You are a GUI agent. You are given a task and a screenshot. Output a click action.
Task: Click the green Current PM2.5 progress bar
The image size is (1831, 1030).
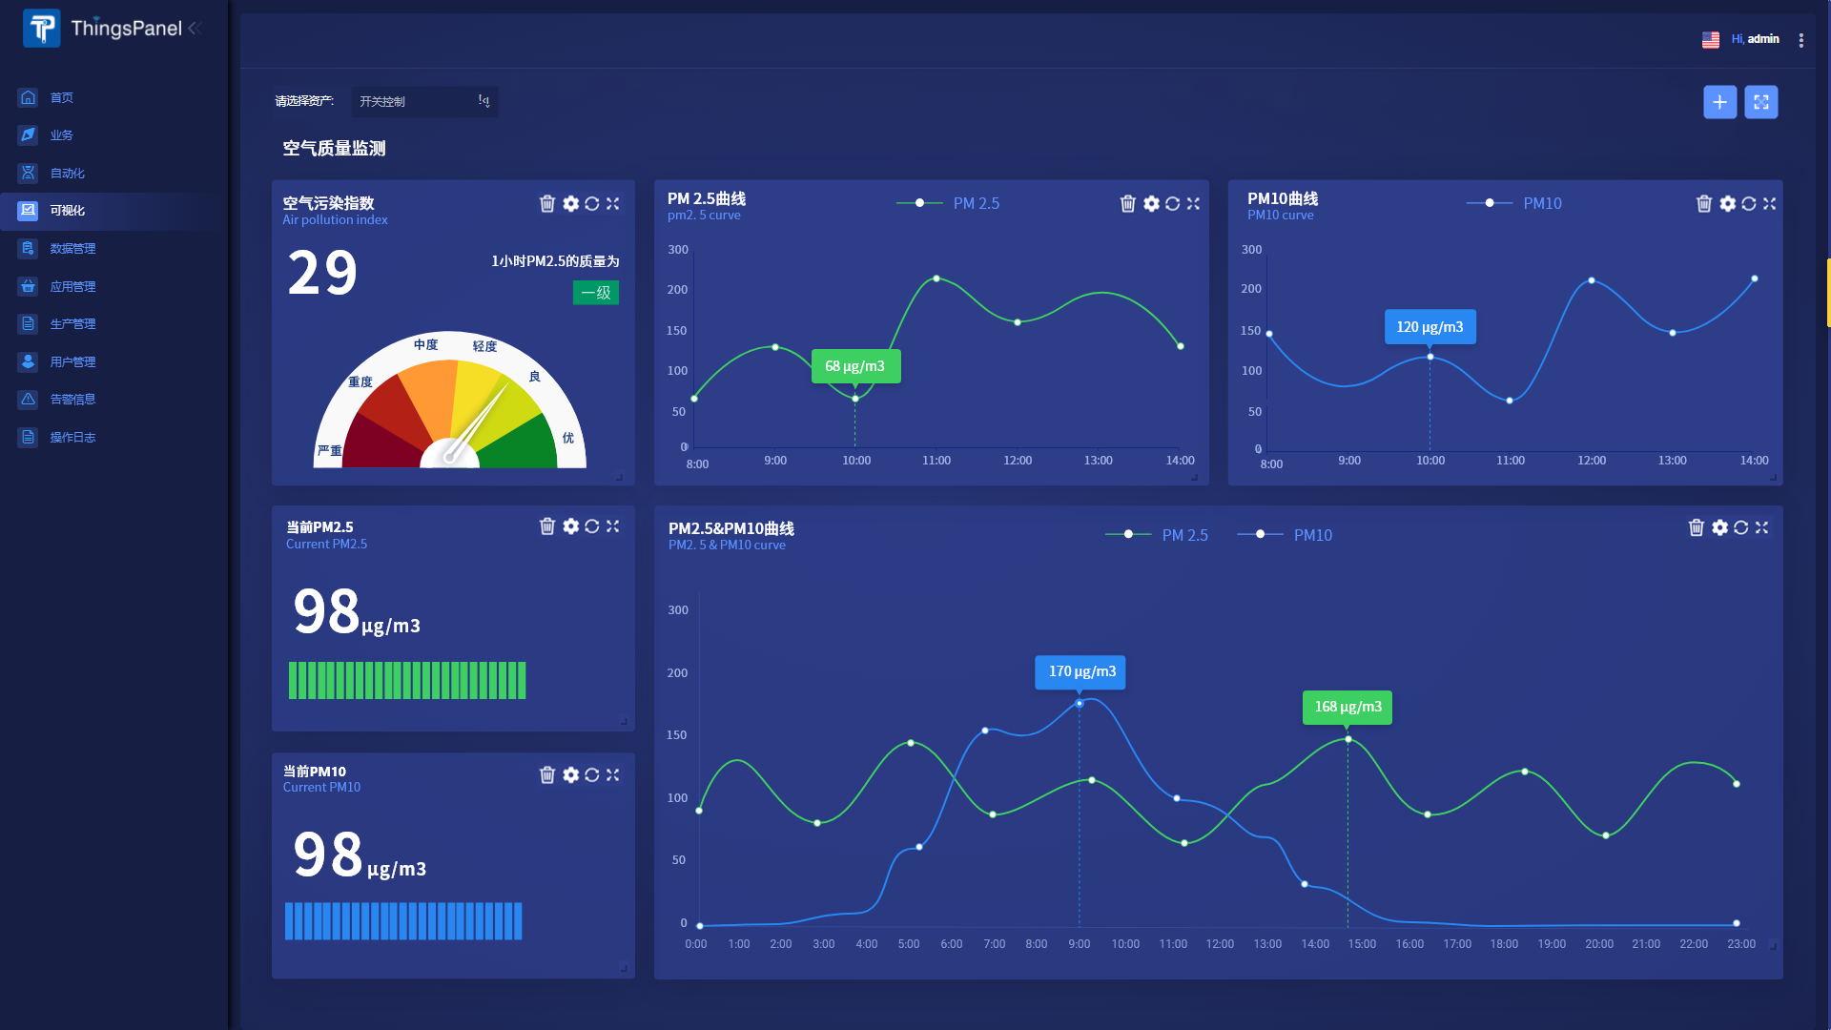click(x=407, y=680)
